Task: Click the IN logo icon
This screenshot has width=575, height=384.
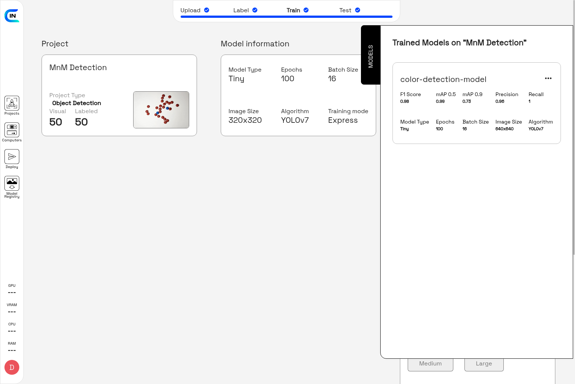Action: click(x=12, y=16)
